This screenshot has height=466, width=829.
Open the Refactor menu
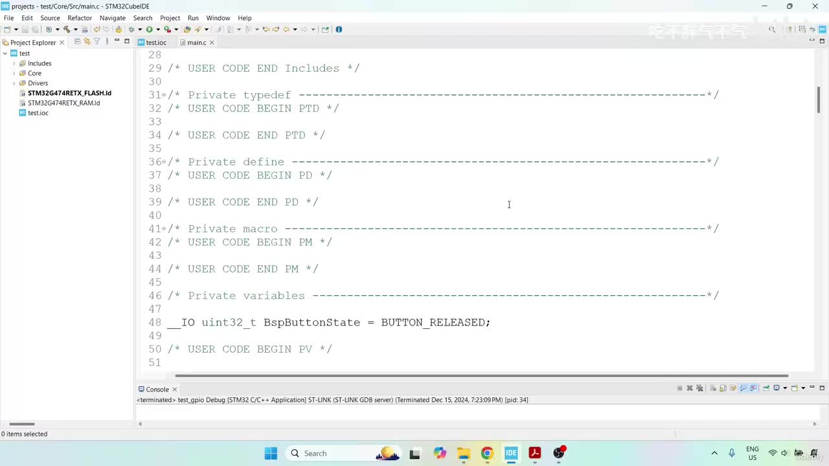80,17
